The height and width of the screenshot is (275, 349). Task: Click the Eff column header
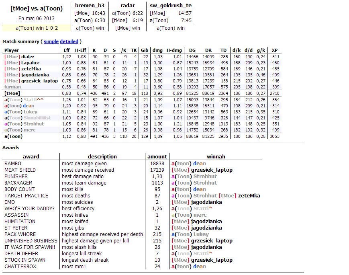point(67,50)
